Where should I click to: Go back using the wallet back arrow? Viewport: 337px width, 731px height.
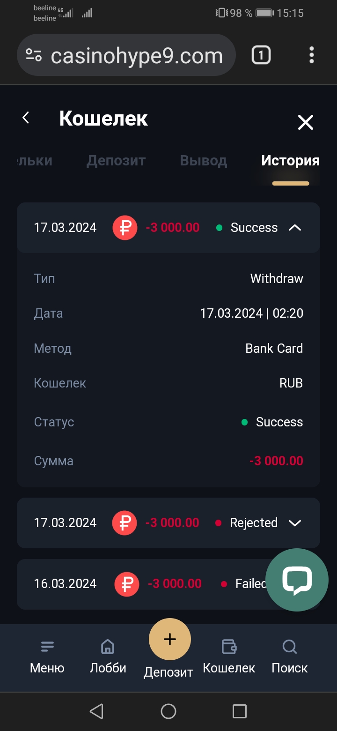coord(26,118)
